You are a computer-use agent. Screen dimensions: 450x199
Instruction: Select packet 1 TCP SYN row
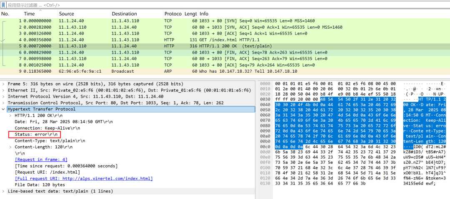point(167,20)
